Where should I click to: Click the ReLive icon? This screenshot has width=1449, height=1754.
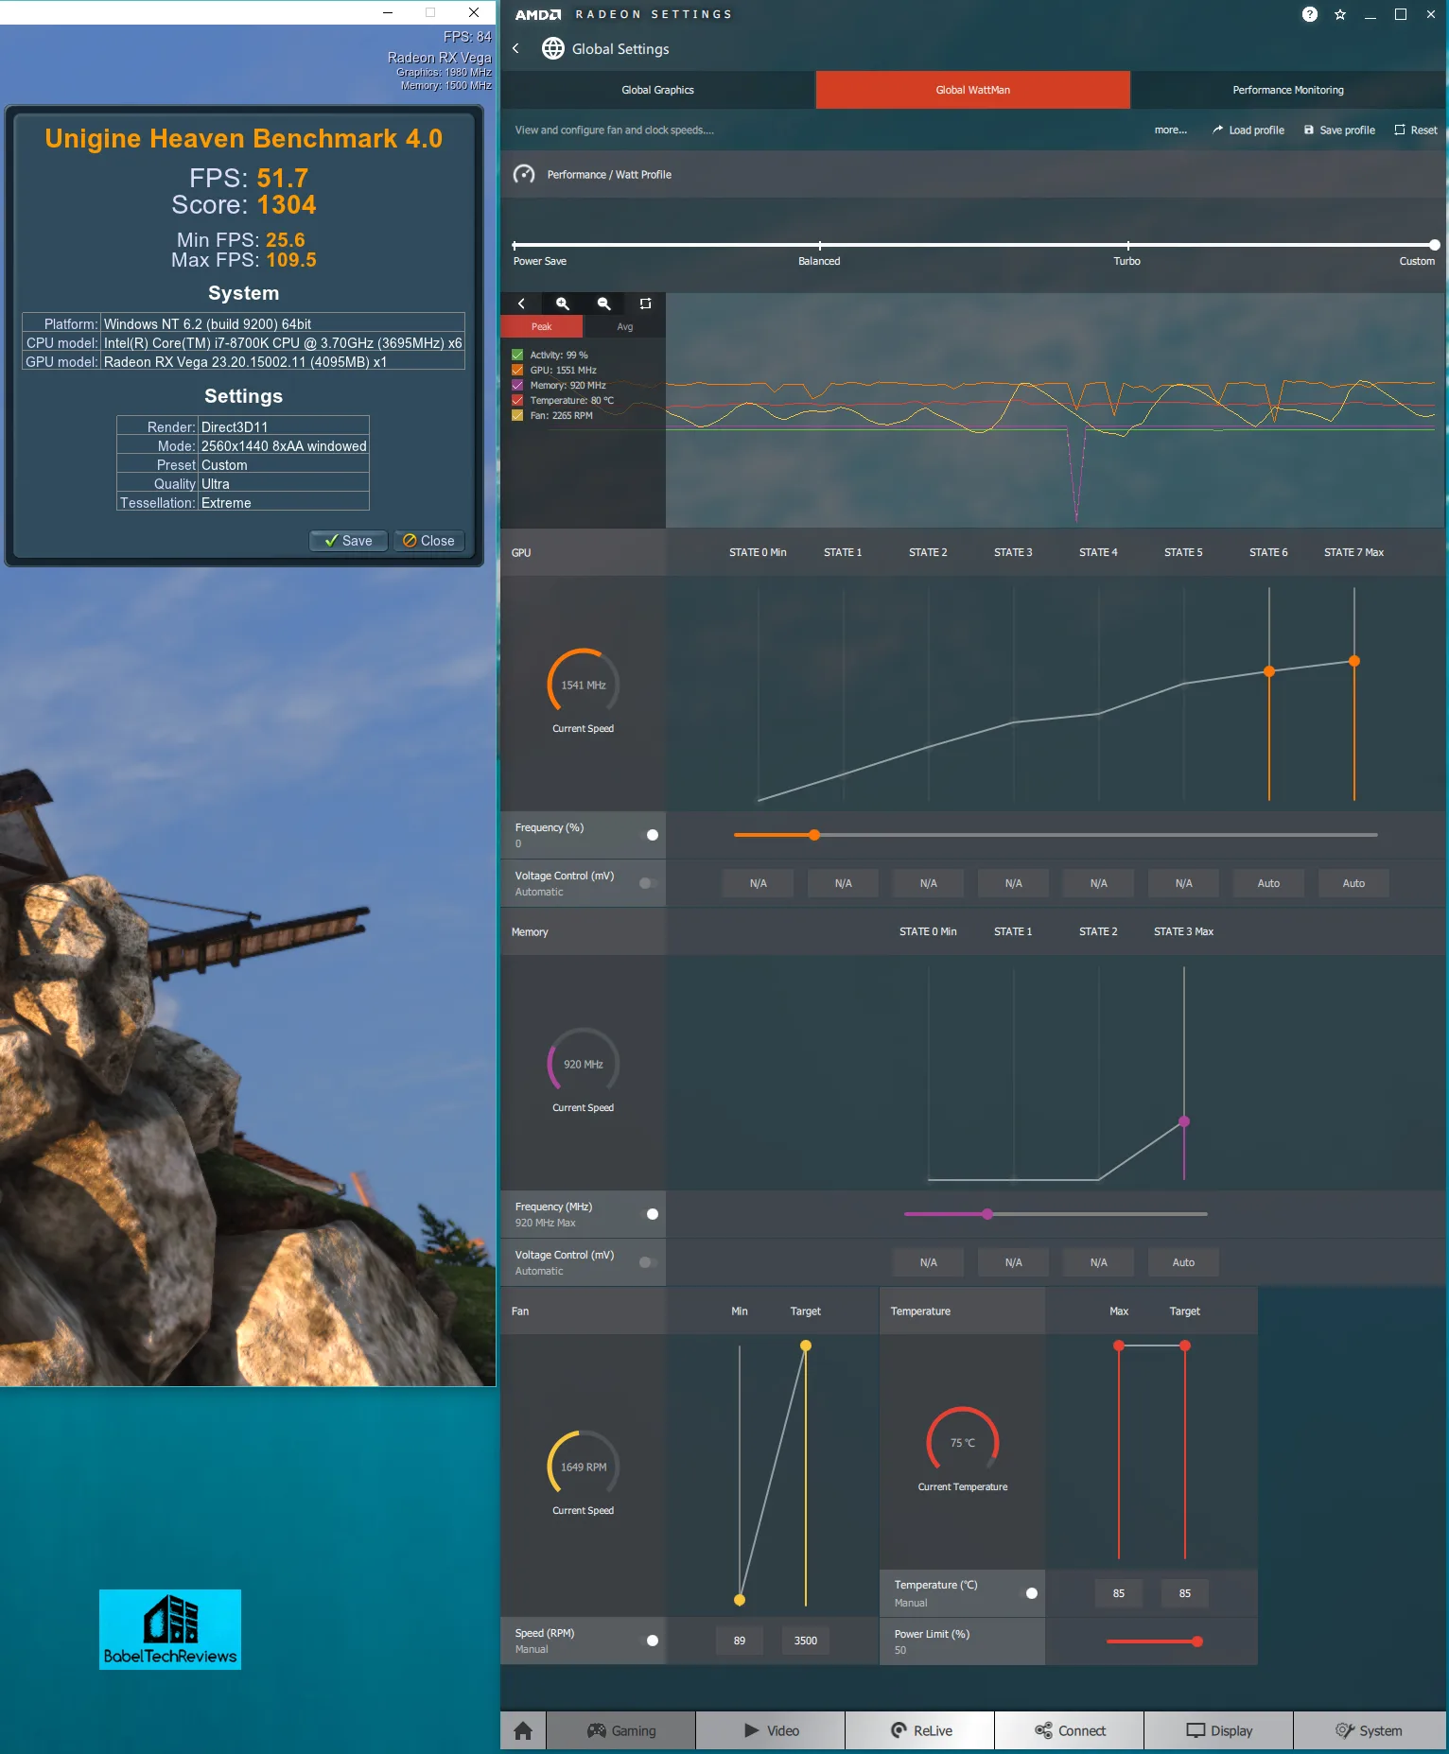click(x=899, y=1730)
